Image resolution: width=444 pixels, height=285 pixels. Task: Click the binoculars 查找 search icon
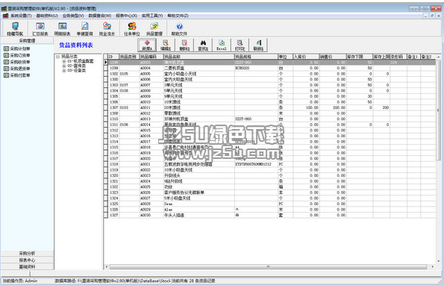tap(203, 43)
